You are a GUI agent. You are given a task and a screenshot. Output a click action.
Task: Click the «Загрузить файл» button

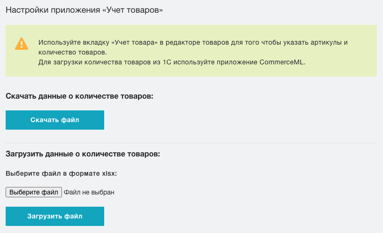coord(55,216)
